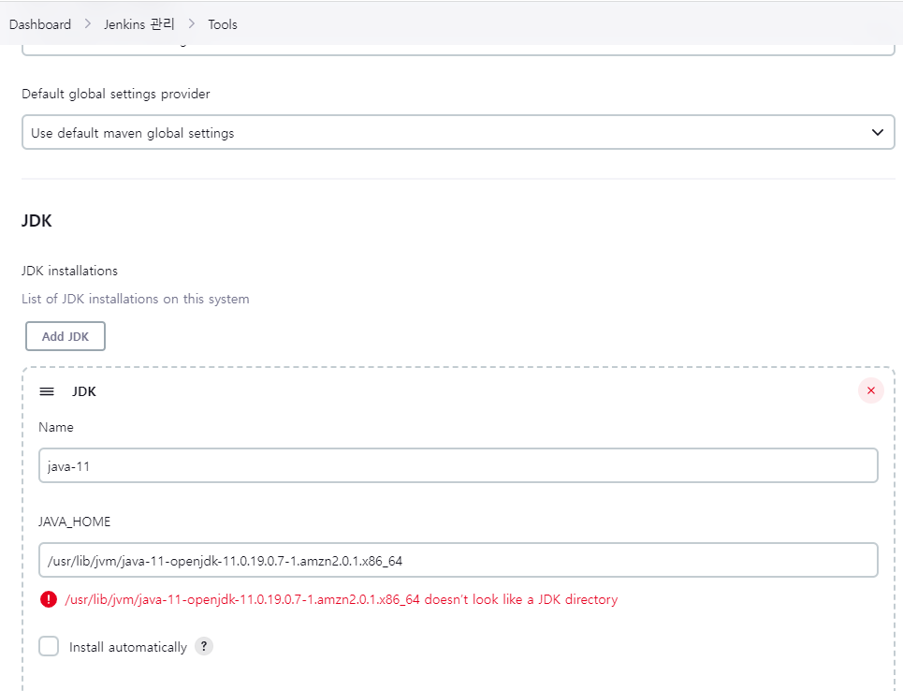
Task: Click the Default global settings provider label
Action: pos(116,94)
